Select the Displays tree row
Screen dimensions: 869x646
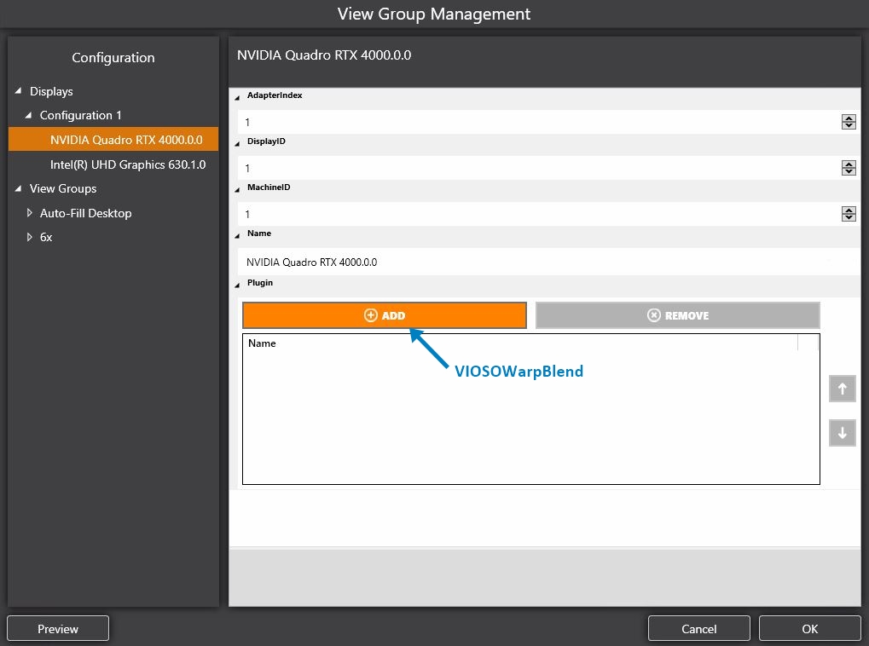(x=51, y=91)
